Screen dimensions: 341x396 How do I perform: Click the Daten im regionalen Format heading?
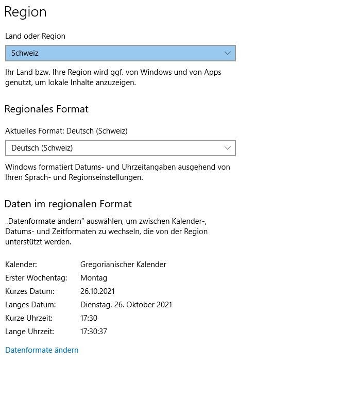pyautogui.click(x=68, y=204)
